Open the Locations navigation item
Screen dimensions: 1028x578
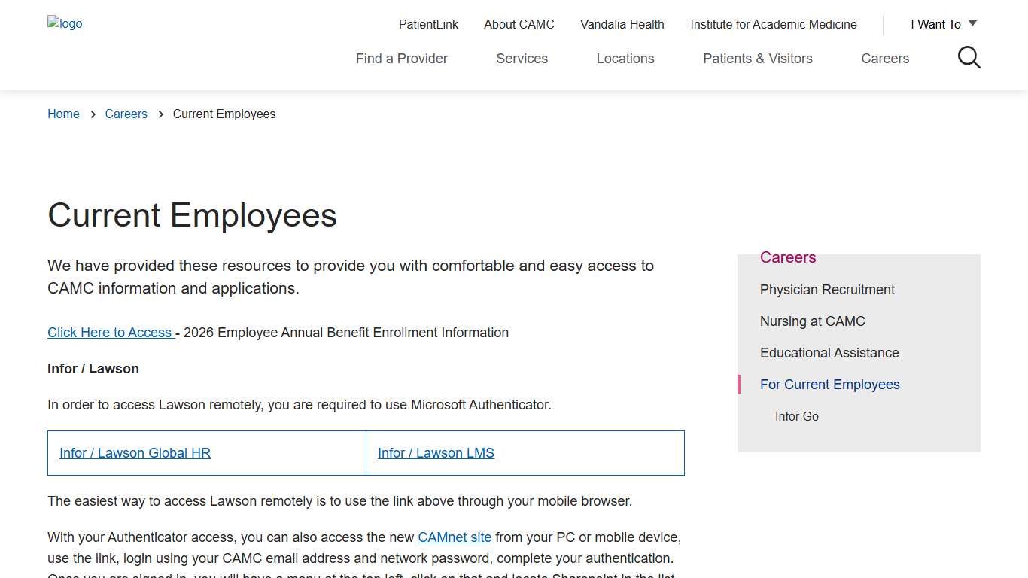coord(625,58)
